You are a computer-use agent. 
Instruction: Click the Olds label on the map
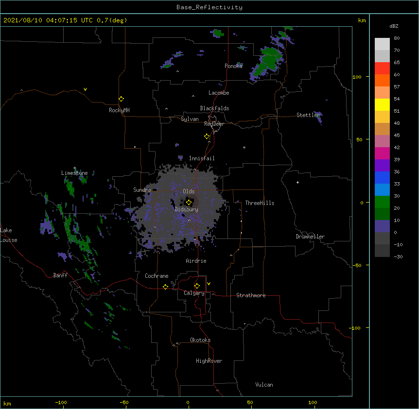point(189,191)
